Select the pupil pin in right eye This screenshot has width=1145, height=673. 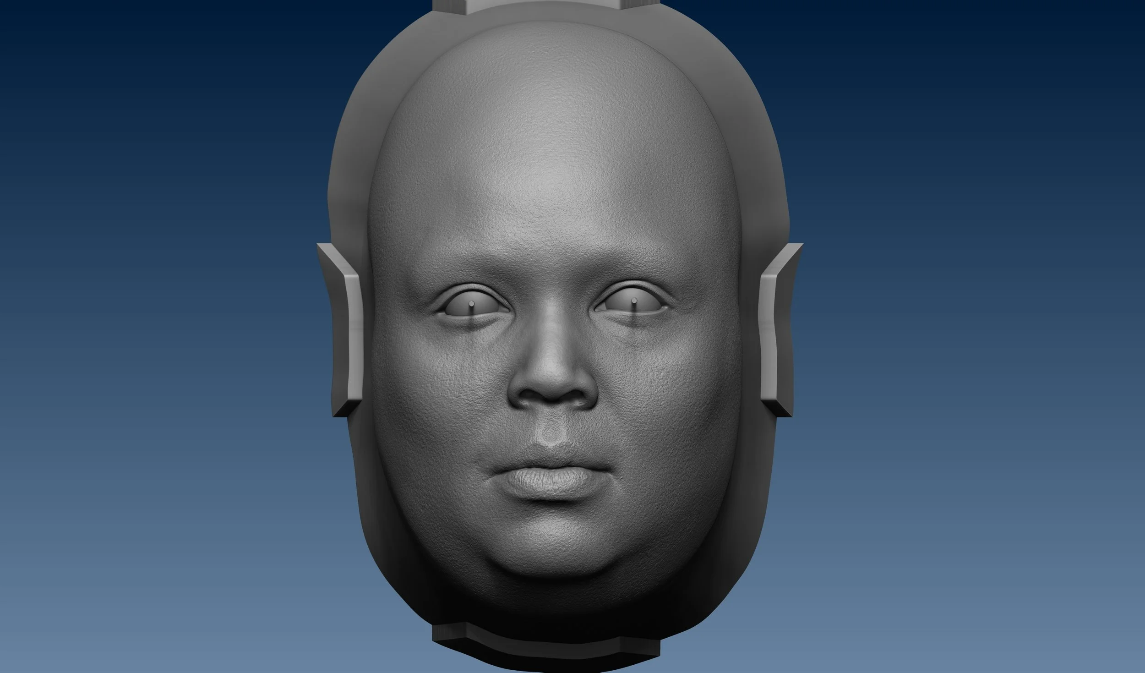click(634, 301)
